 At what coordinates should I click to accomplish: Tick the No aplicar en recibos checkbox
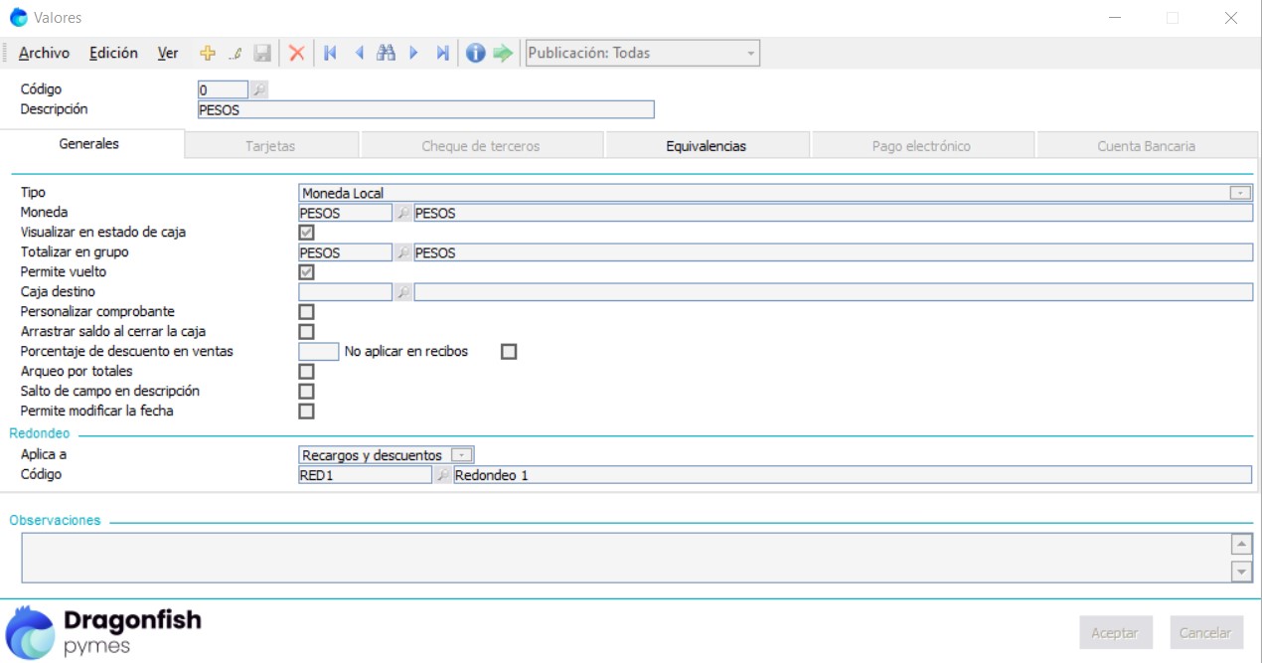click(509, 352)
